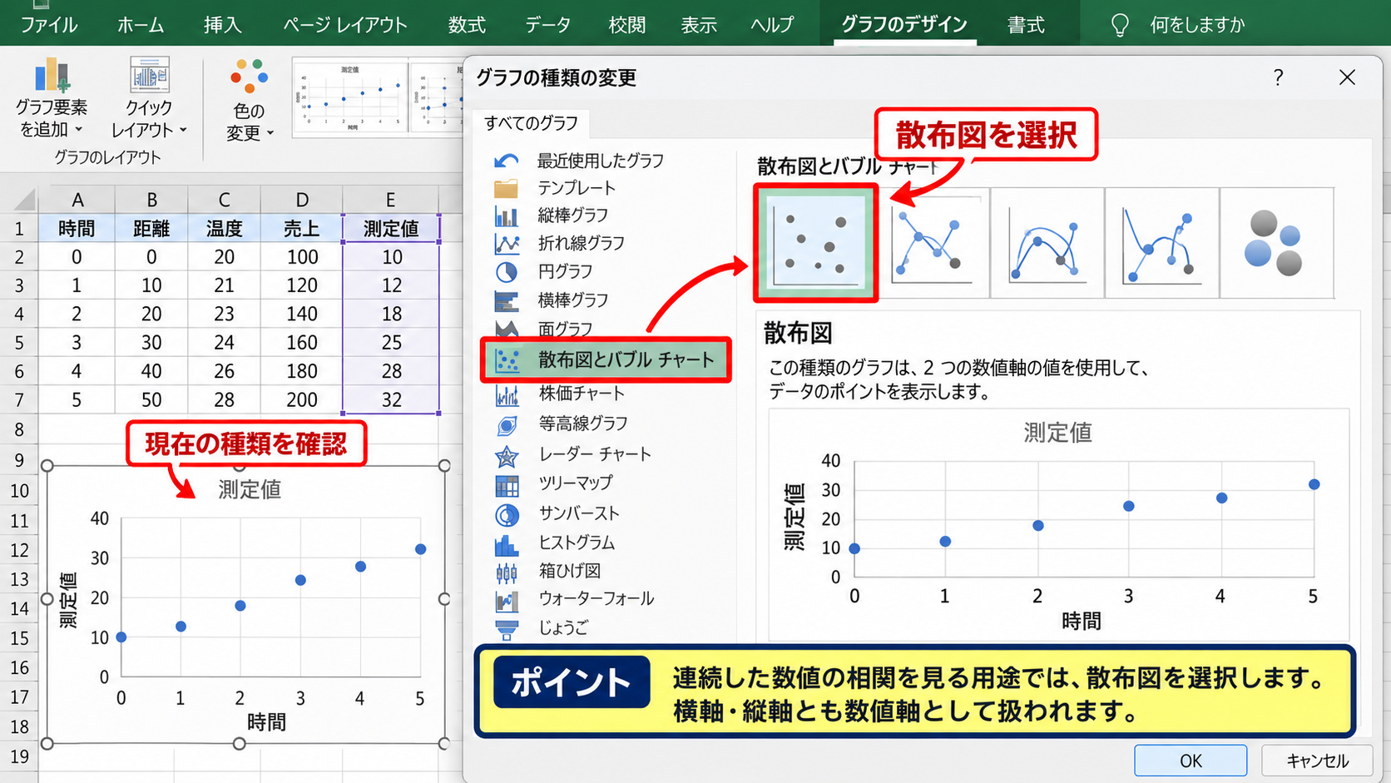This screenshot has height=783, width=1391.
Task: Select じょうご chart category
Action: tap(541, 627)
